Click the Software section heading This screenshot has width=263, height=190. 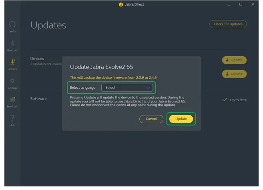pyautogui.click(x=38, y=99)
